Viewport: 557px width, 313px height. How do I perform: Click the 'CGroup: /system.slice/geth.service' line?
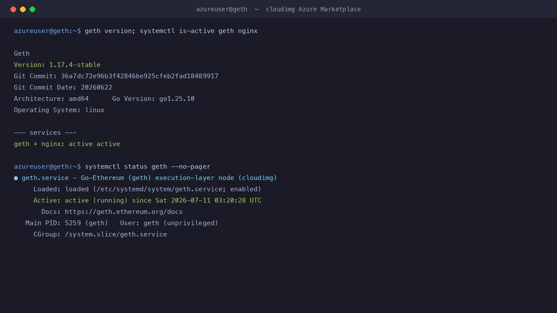[100, 234]
